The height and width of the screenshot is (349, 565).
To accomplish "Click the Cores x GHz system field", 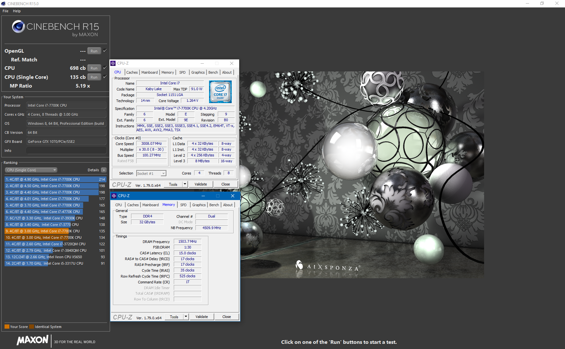I will pyautogui.click(x=66, y=114).
